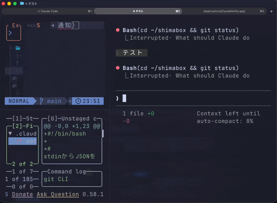
Task: Switch to the /Applications/ClaudeNotify.app/ tab
Action: click(x=224, y=11)
